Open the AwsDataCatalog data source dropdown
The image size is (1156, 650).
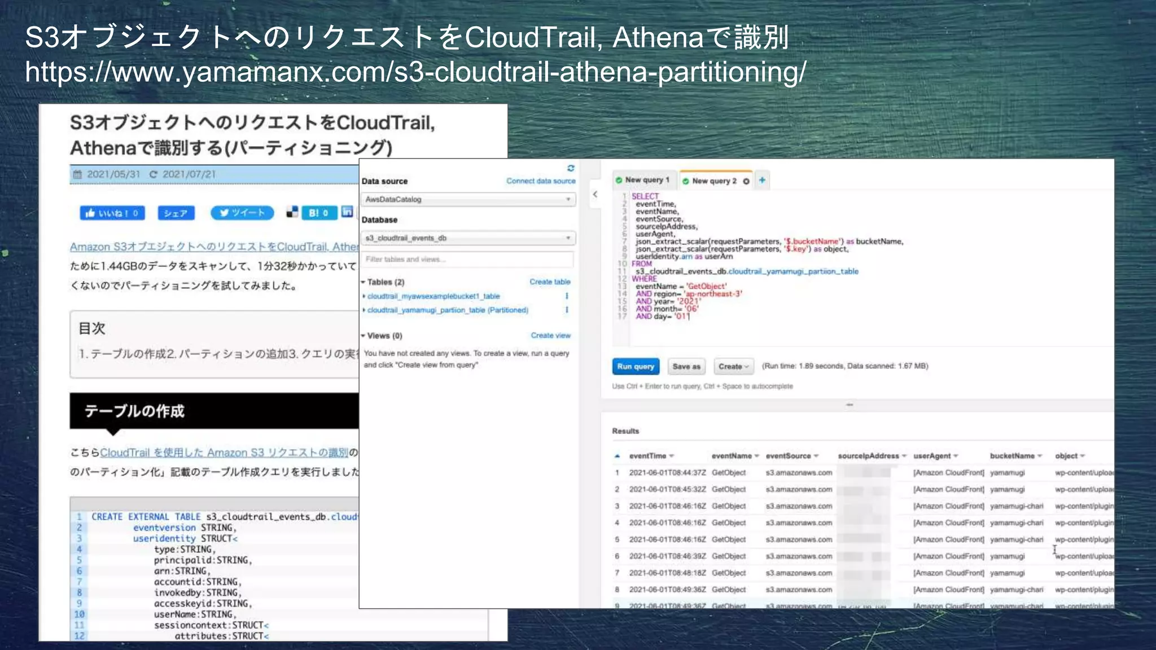click(468, 199)
